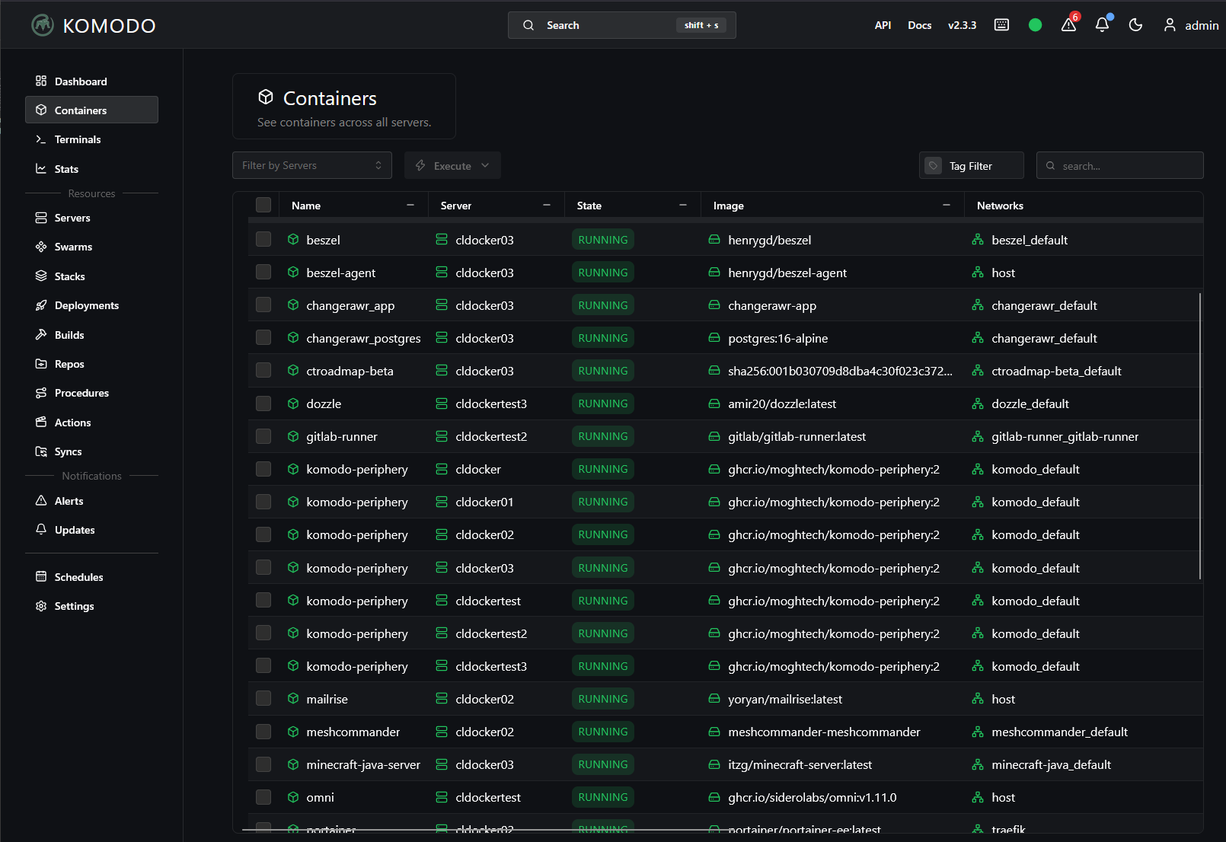Toggle the select-all checkbox in the table header

(x=263, y=205)
